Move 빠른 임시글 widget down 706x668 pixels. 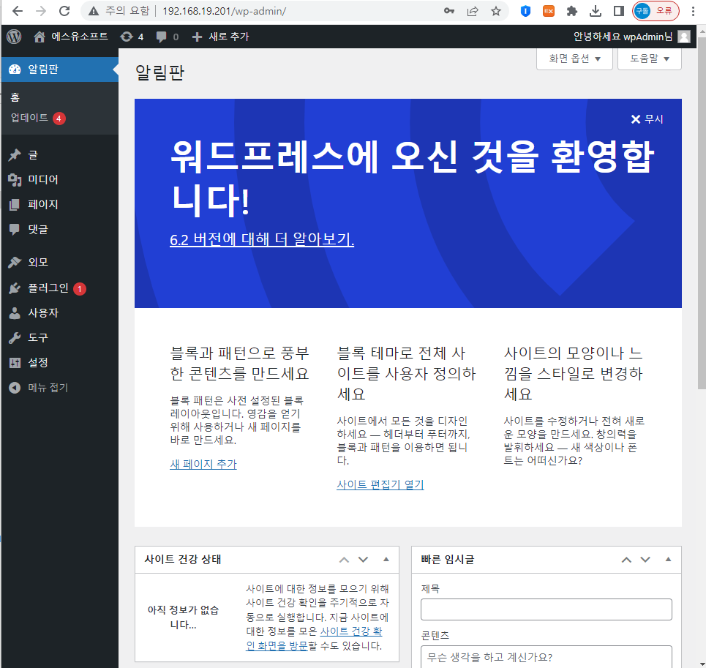[645, 560]
